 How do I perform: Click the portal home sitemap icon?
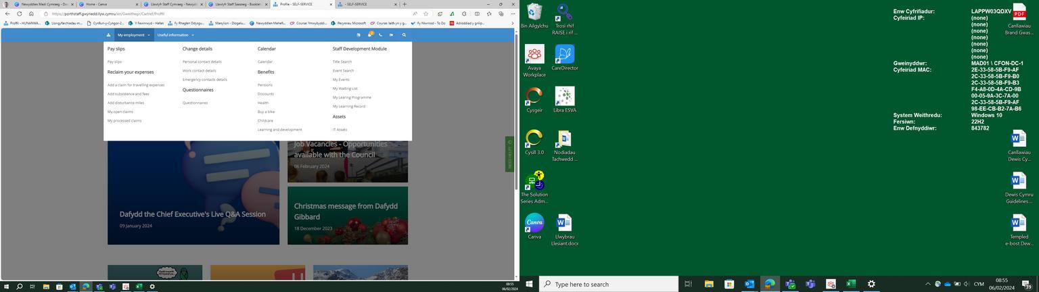coord(108,35)
